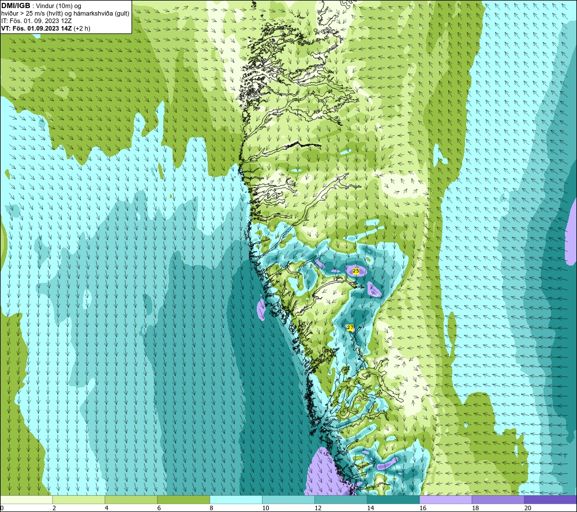Click the '4' label on the wind scale

click(107, 508)
